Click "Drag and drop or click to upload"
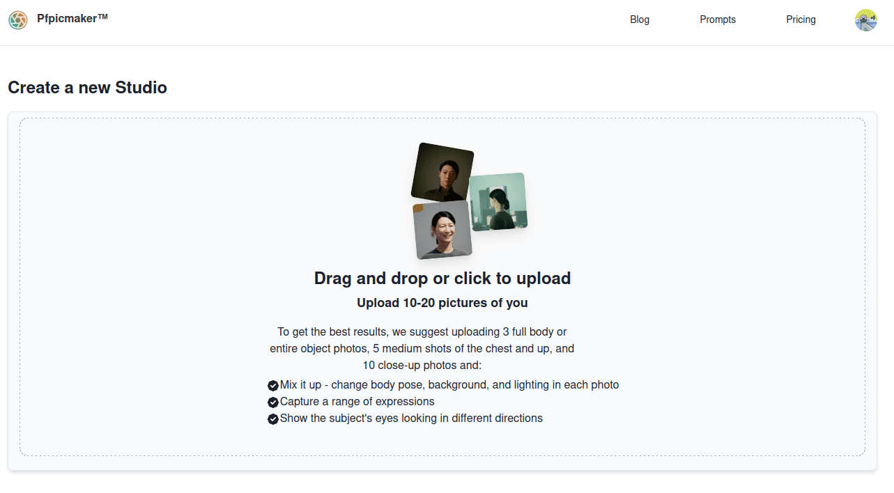This screenshot has width=894, height=493. (x=442, y=279)
